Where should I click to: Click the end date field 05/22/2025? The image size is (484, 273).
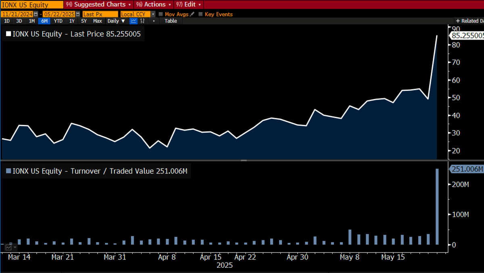pyautogui.click(x=59, y=14)
